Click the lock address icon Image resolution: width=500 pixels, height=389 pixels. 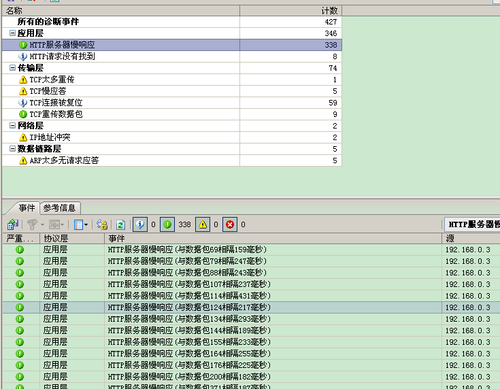click(102, 224)
